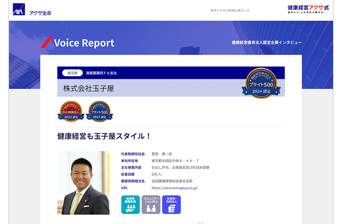Select the 代表取締役社長 label
Image resolution: width=342 pixels, height=224 pixels.
tap(133, 154)
